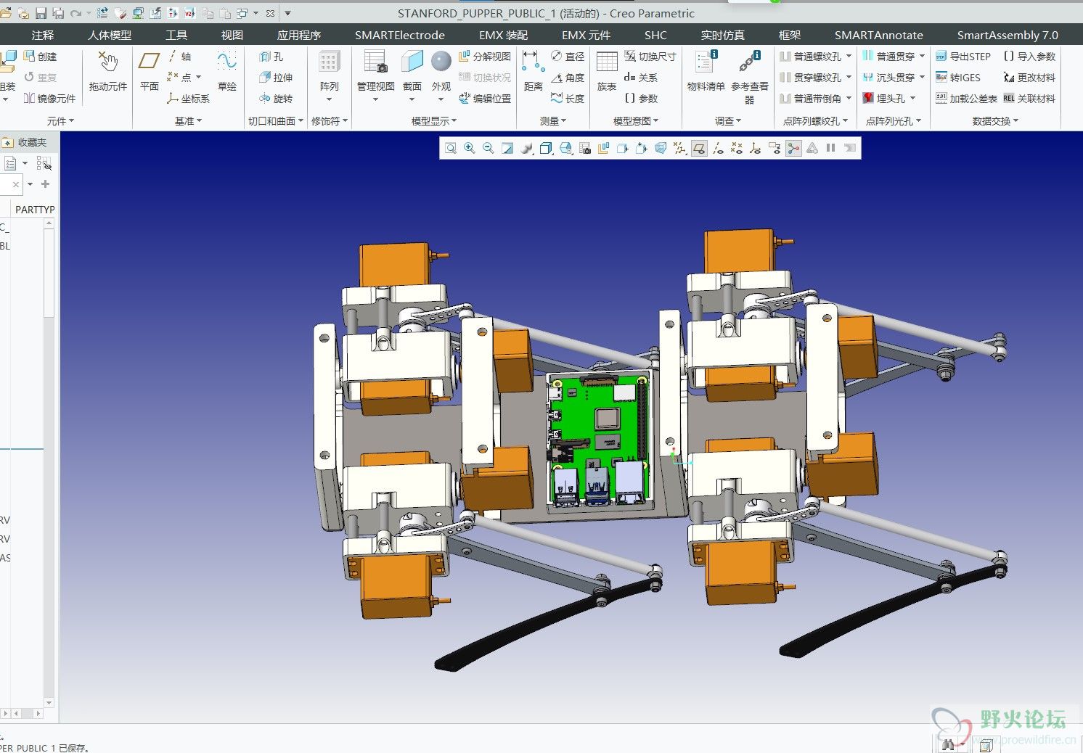Open the SMARTElectrode ribbon tab
Viewport: 1083px width, 753px height.
[x=400, y=35]
